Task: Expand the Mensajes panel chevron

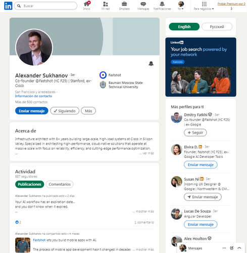Action: tap(239, 248)
